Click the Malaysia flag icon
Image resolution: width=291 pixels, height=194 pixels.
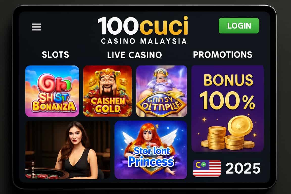[x=207, y=168]
